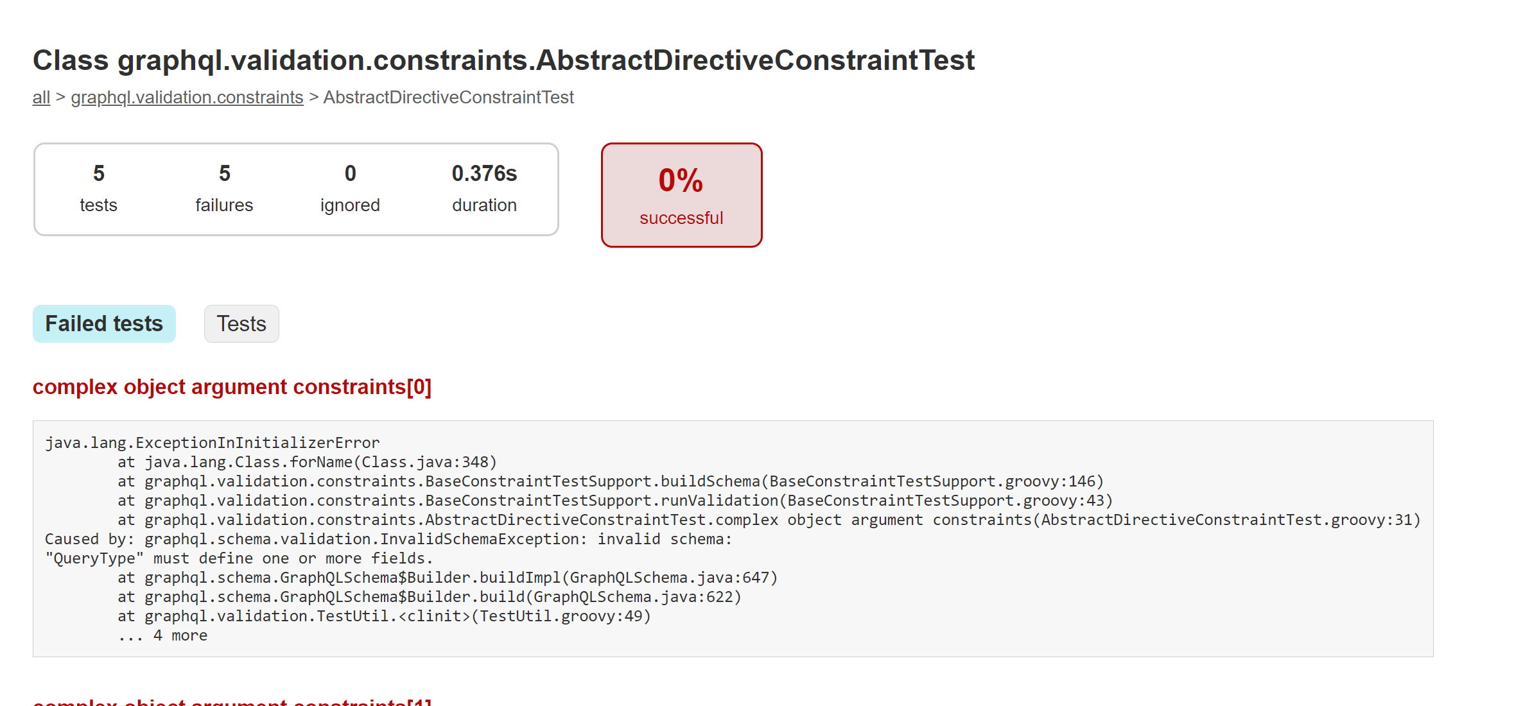Click the 'Caused by: InvalidSchemaException' line
The height and width of the screenshot is (706, 1523).
[388, 539]
